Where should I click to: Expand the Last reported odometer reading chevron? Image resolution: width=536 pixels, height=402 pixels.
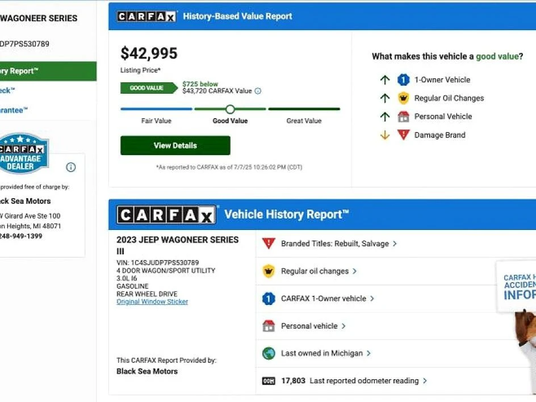pos(425,380)
